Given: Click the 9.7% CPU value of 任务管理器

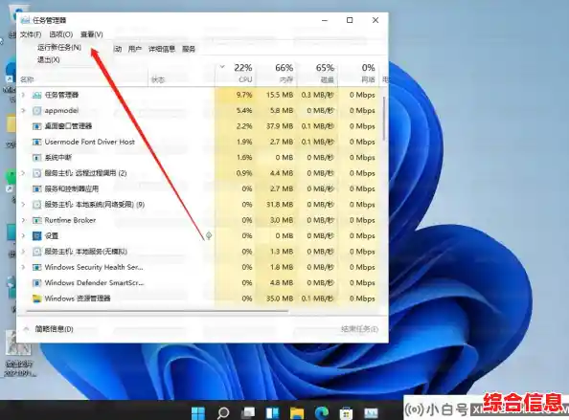Looking at the screenshot, I should 244,95.
